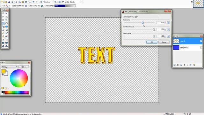Select the Rounded Rectangle tool

[6, 43]
